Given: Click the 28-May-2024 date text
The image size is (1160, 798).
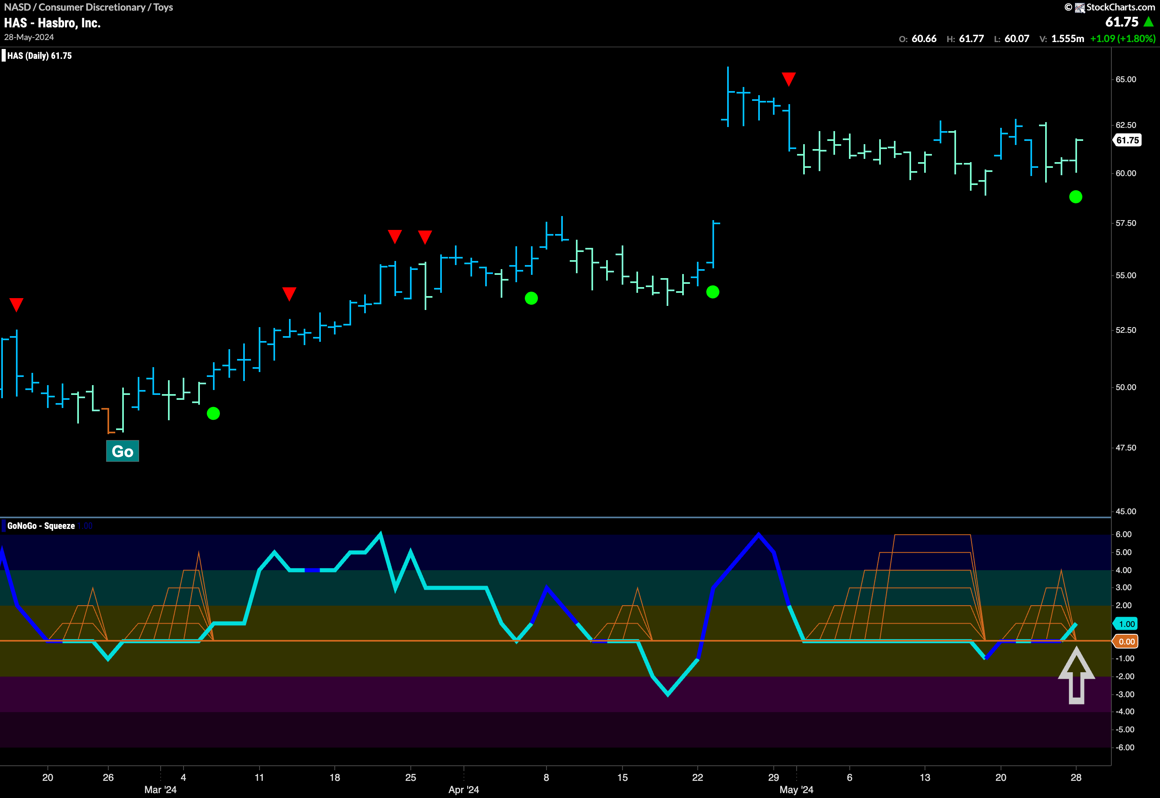Looking at the screenshot, I should (x=29, y=38).
